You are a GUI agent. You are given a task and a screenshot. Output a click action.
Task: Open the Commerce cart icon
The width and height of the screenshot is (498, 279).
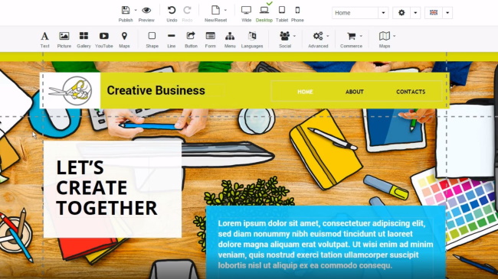click(351, 36)
